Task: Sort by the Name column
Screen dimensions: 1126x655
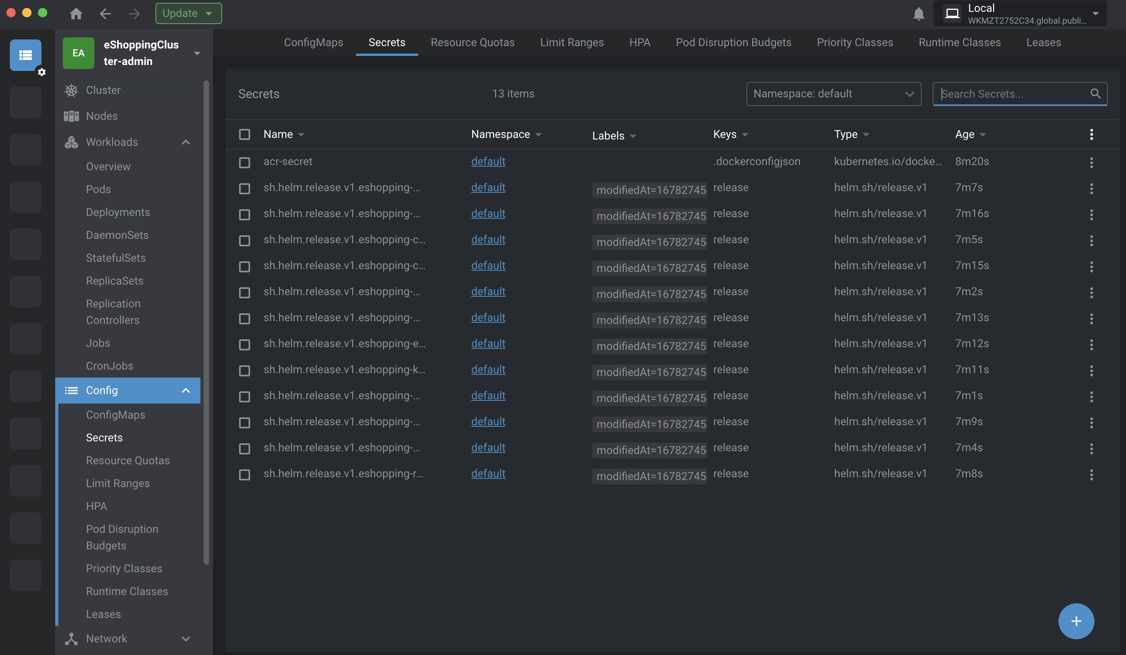Action: coord(283,134)
